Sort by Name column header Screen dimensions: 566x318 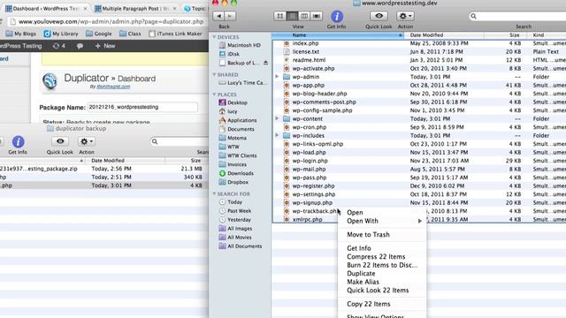pos(338,35)
